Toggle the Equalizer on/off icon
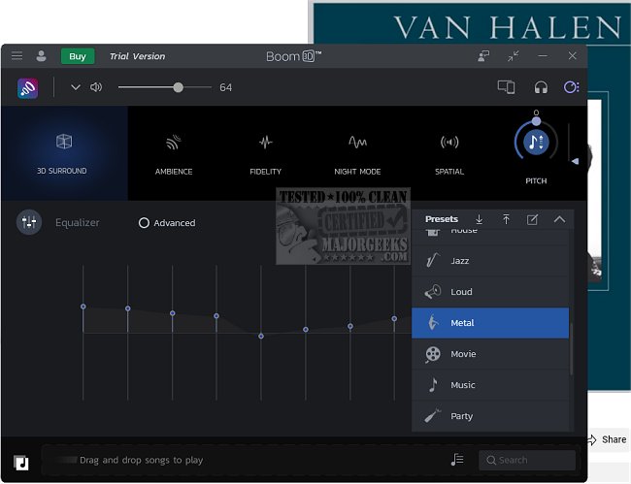Image resolution: width=631 pixels, height=484 pixels. tap(29, 222)
